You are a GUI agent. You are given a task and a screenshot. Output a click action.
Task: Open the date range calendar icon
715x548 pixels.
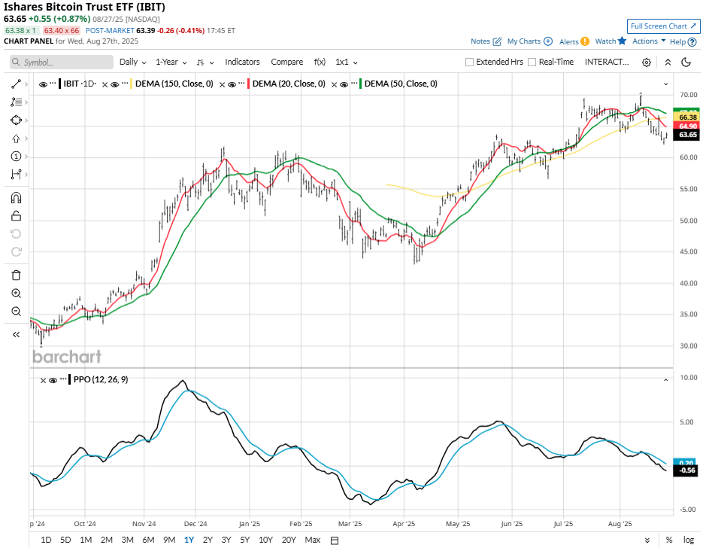335,540
